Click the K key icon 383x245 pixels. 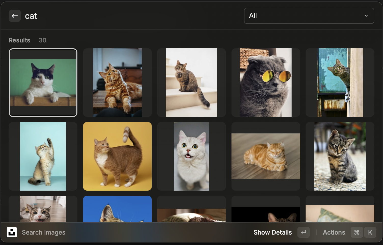coord(370,232)
